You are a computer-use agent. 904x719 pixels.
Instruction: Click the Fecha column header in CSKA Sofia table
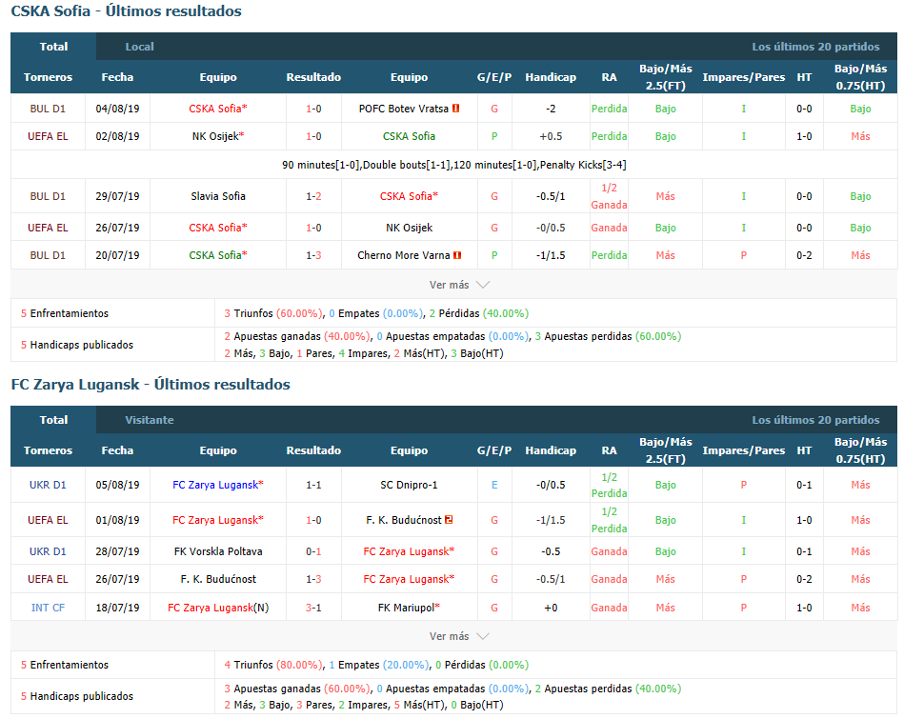tap(117, 77)
